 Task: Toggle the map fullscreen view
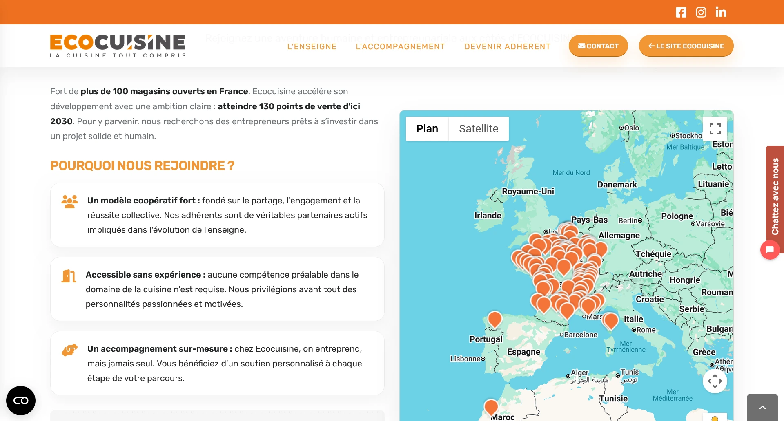715,129
